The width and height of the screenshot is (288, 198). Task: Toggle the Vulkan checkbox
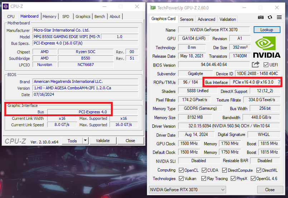click(x=181, y=179)
